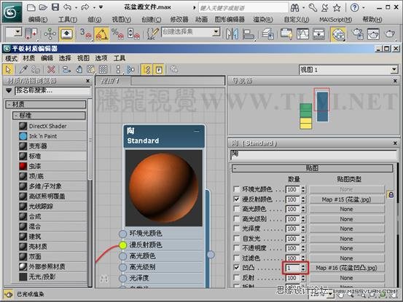Viewport: 403px width, 302px height.
Task: Enable the 高光颜色 map checkbox
Action: point(236,209)
